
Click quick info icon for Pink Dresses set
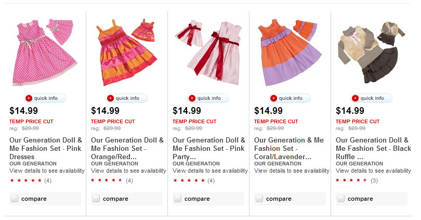[29, 98]
